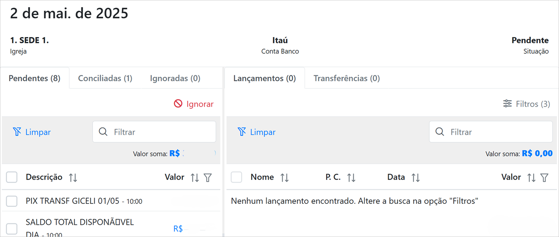Image resolution: width=559 pixels, height=237 pixels.
Task: Click Limpar in the lançamentos panel
Action: [x=257, y=132]
